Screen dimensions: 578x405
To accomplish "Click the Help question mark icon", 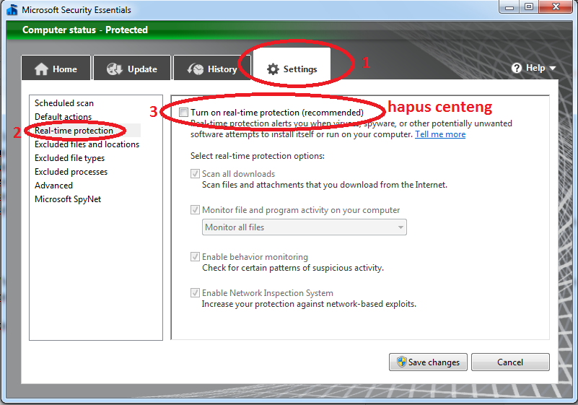I will (x=517, y=68).
